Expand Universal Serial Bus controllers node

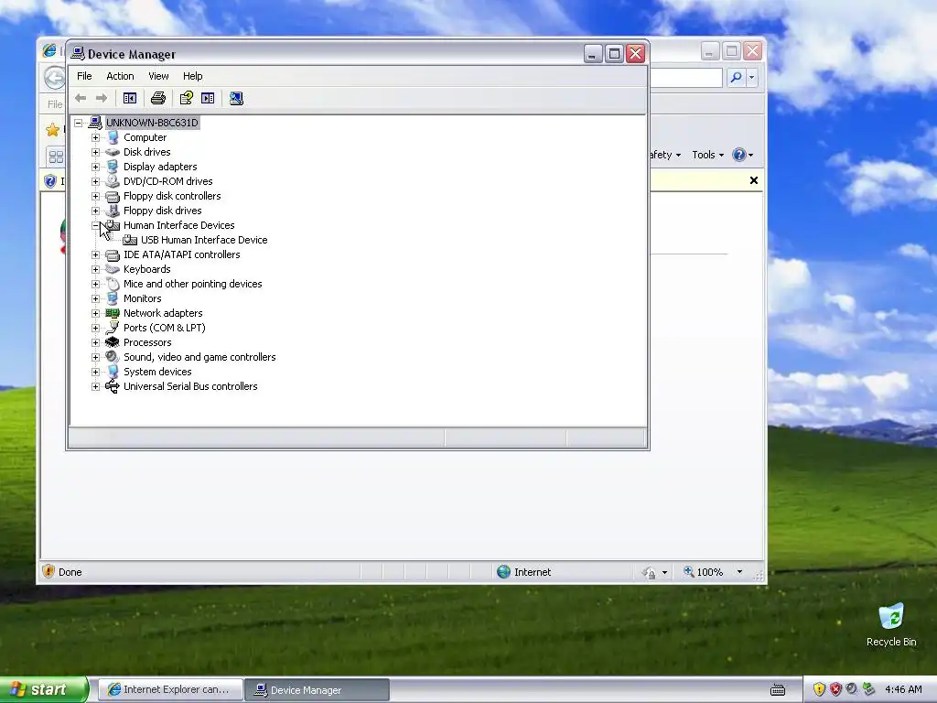(95, 386)
